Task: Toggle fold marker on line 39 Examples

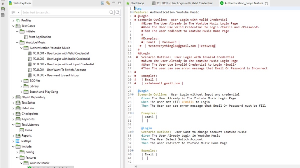Action: pos(132,151)
